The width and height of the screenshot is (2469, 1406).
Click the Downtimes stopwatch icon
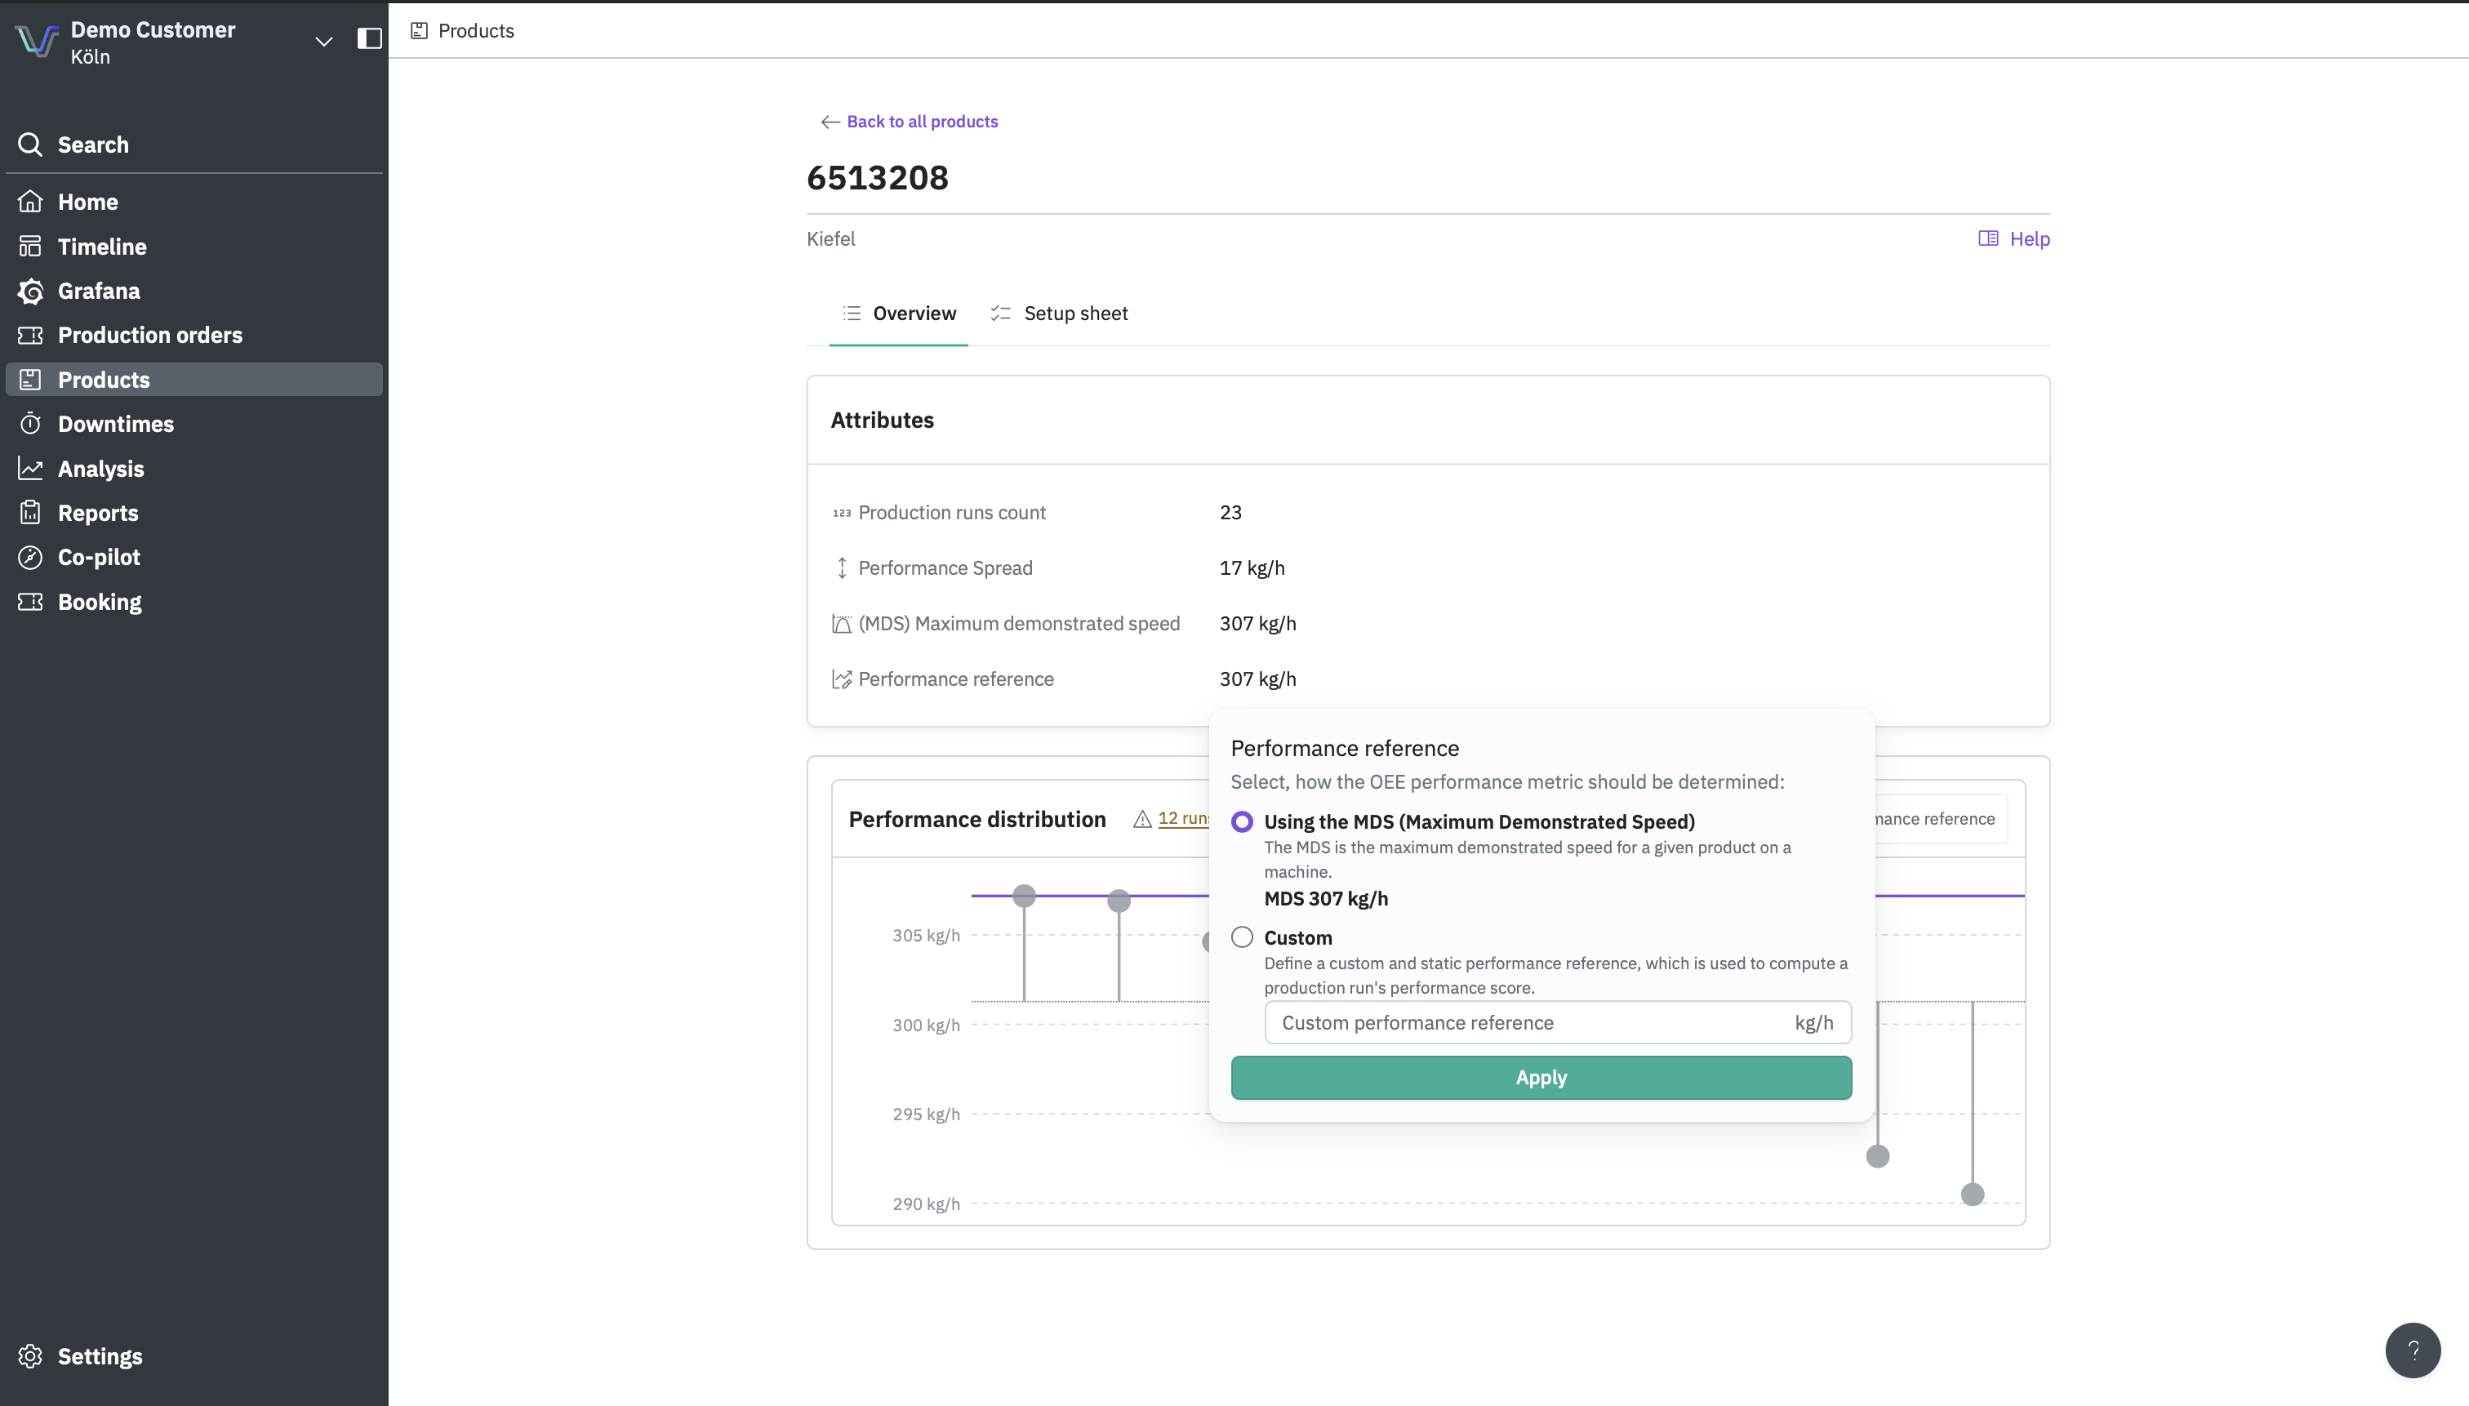coord(30,424)
